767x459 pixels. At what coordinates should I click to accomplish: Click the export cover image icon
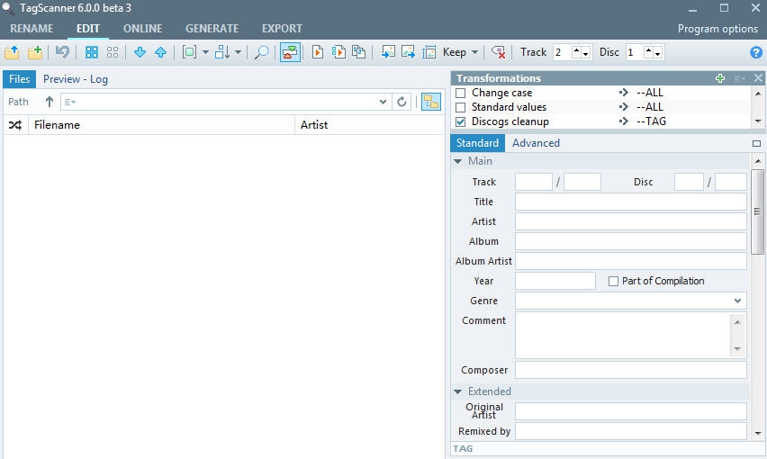pos(408,52)
